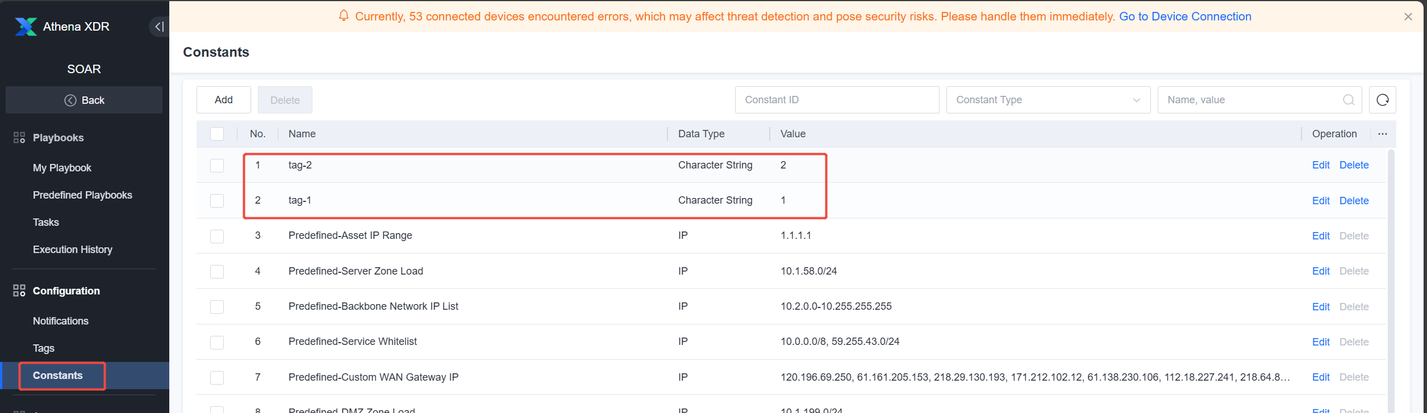Open the column settings ellipsis icon
This screenshot has width=1427, height=413.
1383,134
